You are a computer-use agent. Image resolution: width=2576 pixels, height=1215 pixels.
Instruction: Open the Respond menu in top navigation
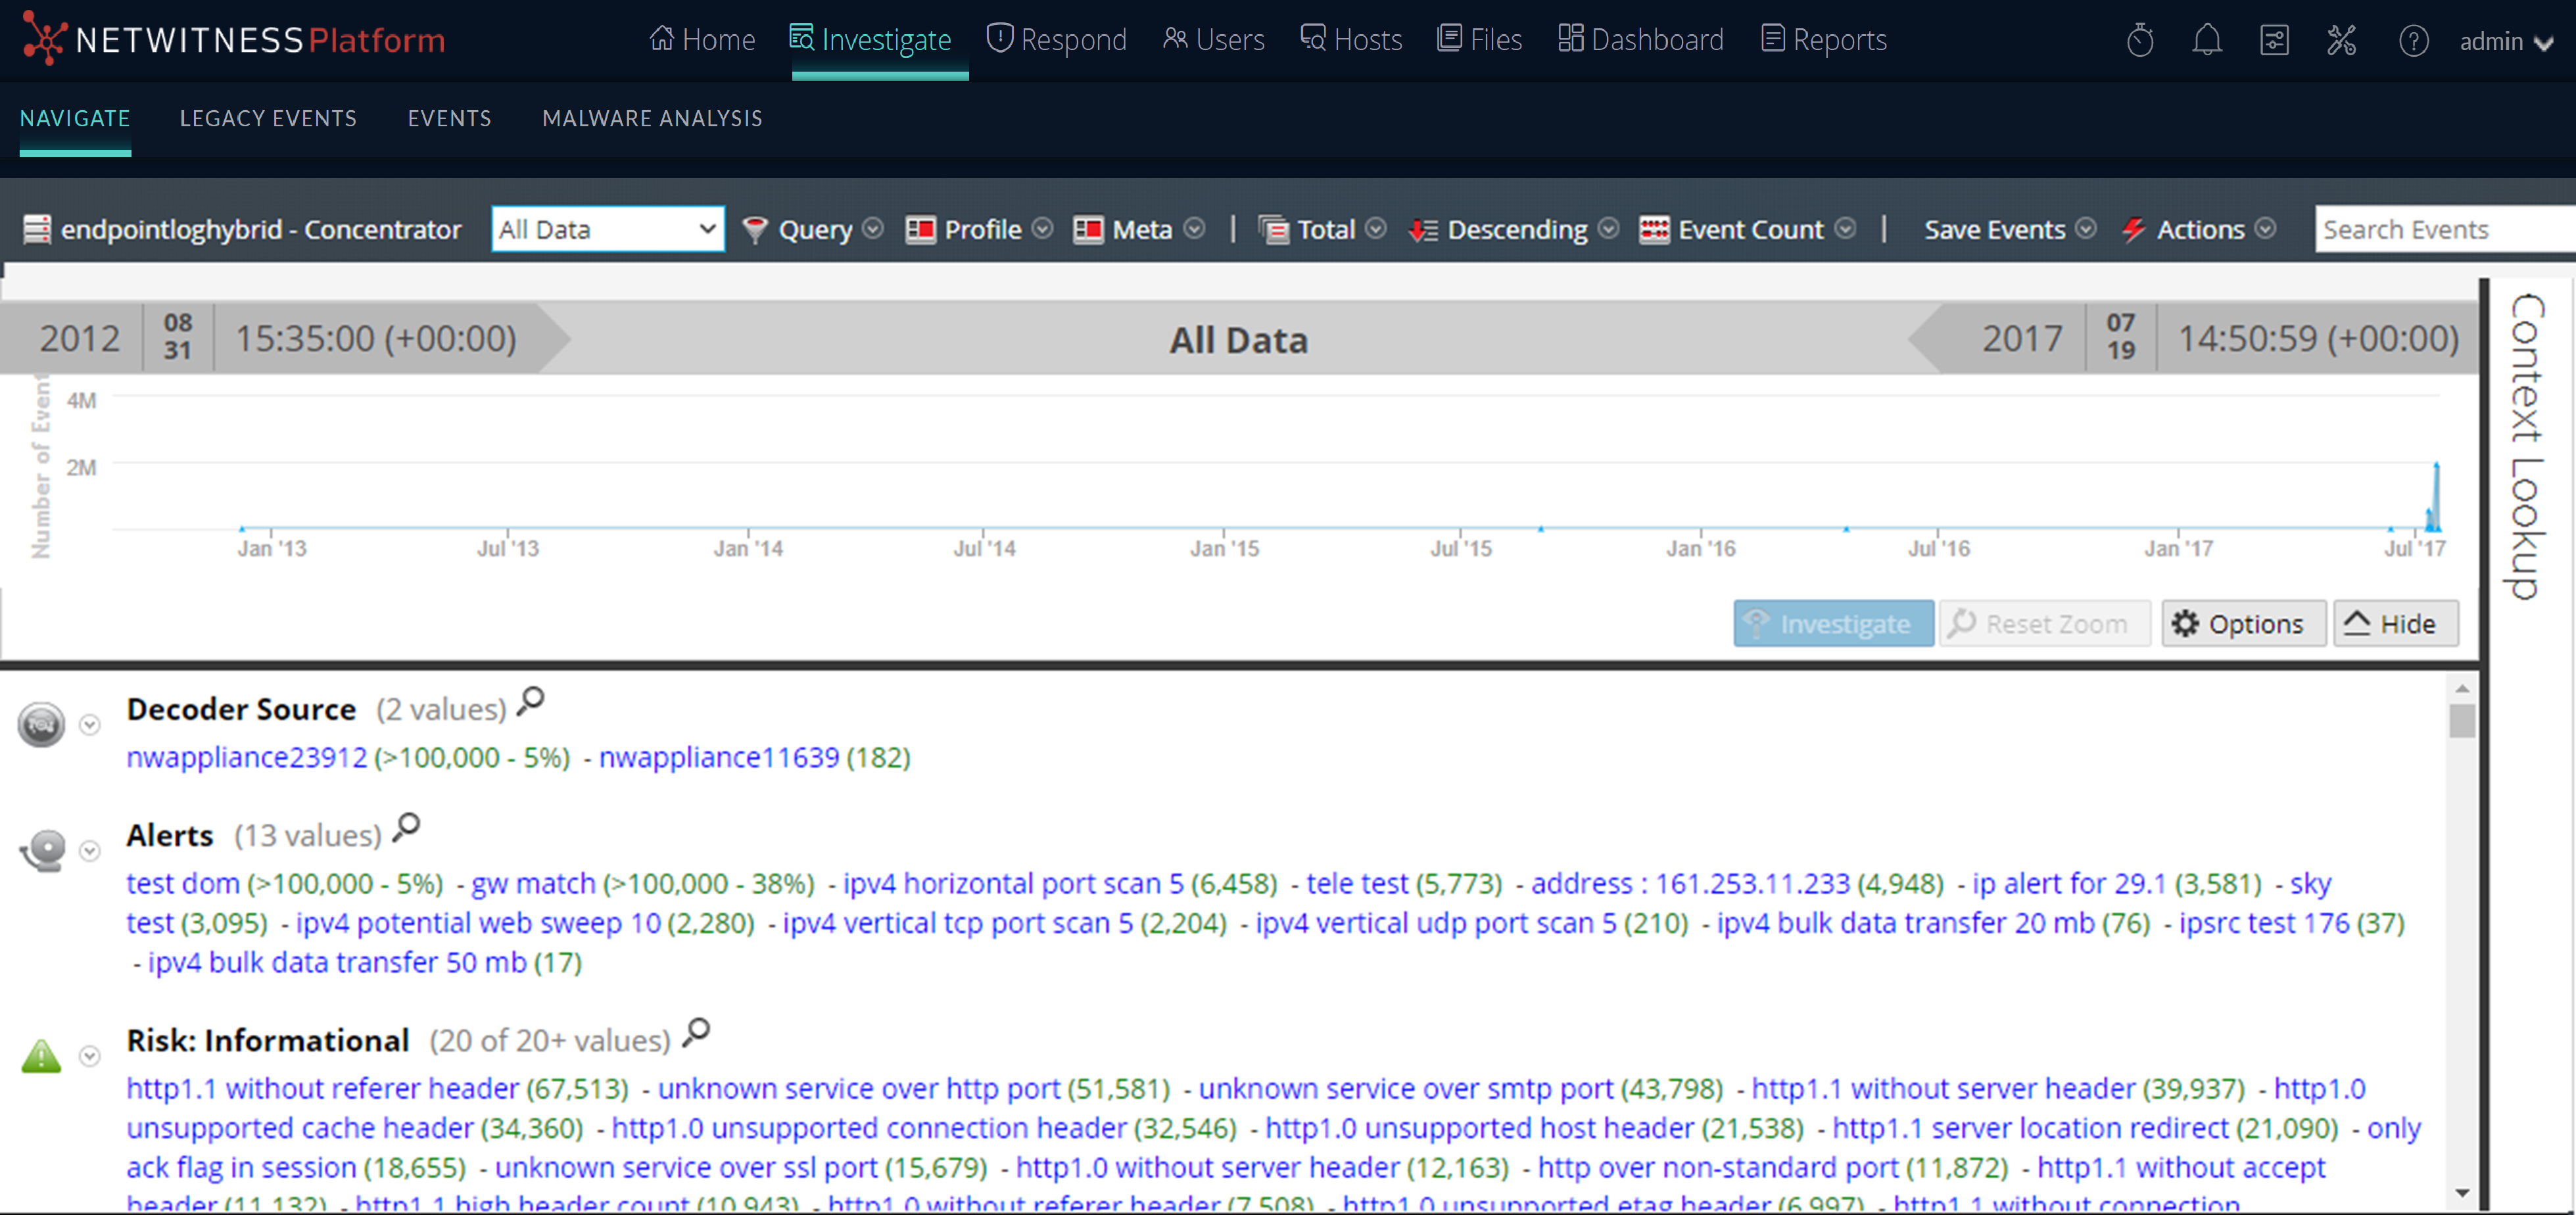tap(1056, 40)
